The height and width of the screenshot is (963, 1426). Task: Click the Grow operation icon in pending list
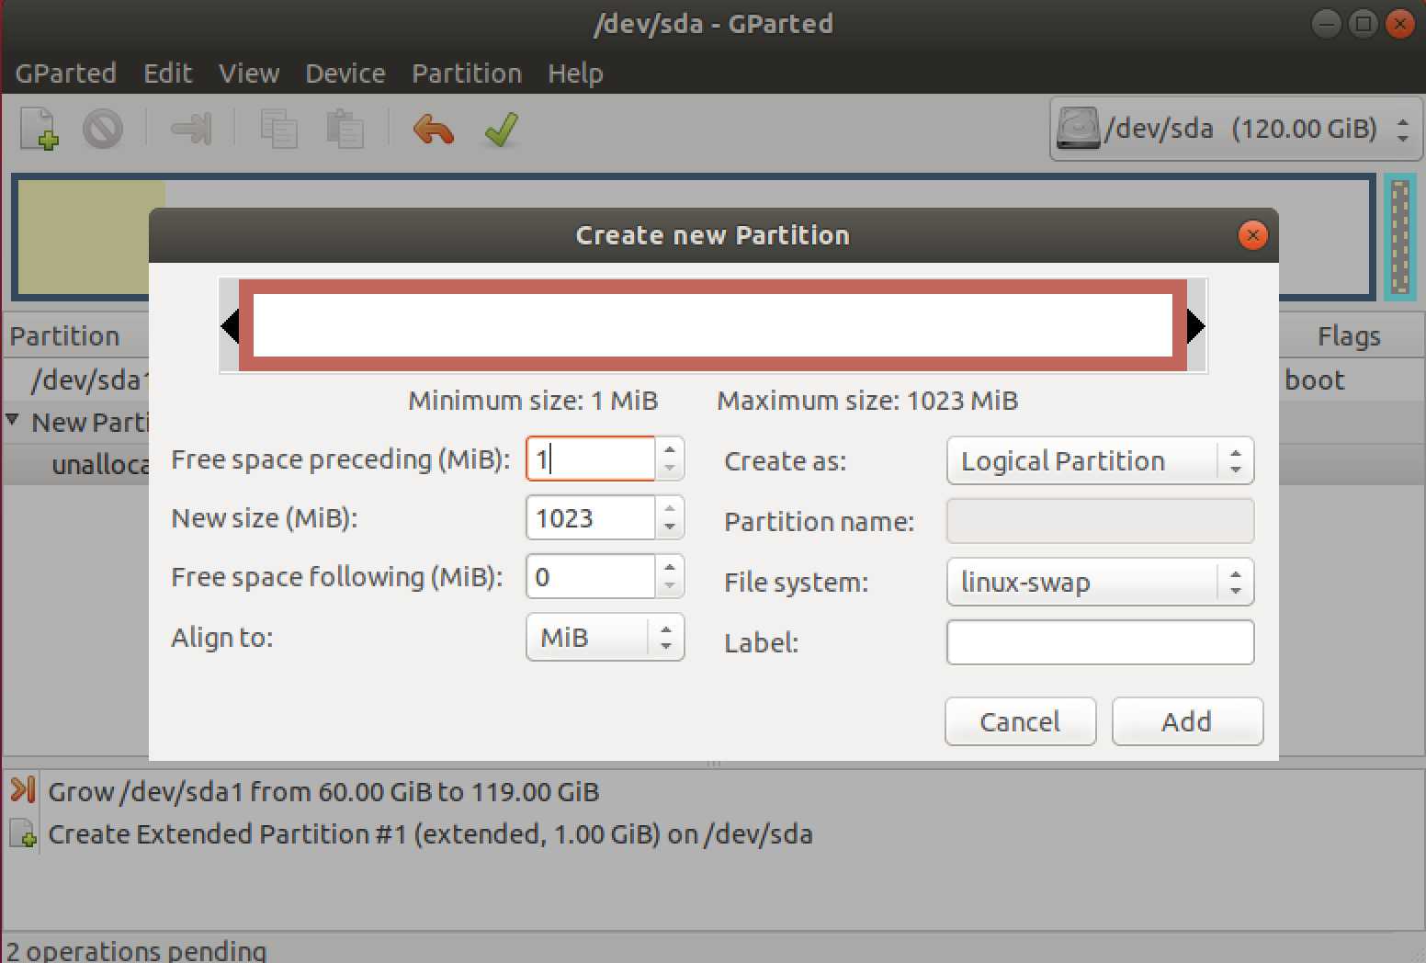pyautogui.click(x=23, y=790)
